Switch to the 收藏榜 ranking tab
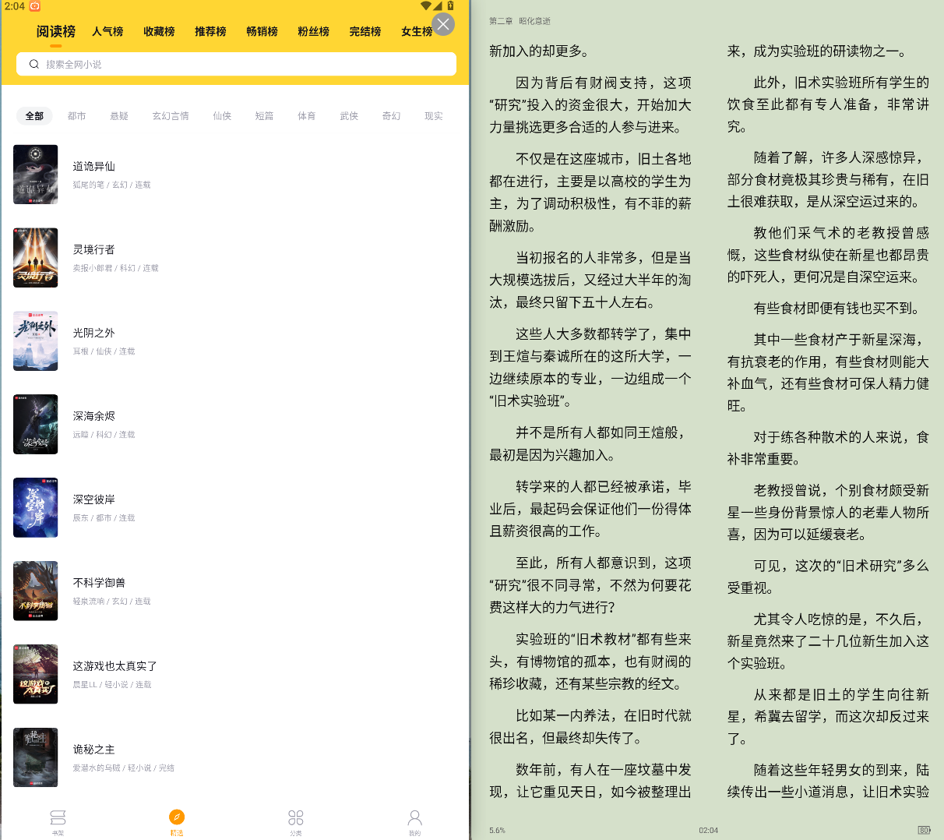 click(x=159, y=31)
